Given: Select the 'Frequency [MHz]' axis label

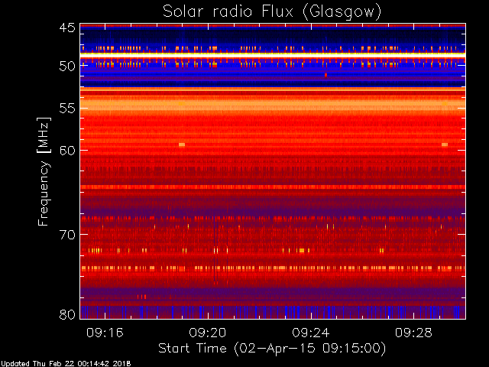Looking at the screenshot, I should [x=44, y=171].
